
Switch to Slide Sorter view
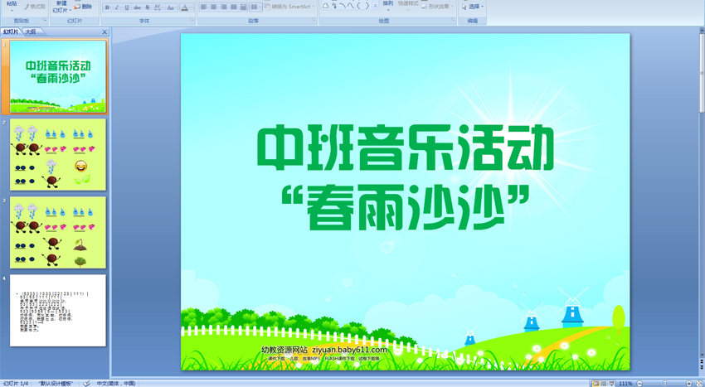604,384
